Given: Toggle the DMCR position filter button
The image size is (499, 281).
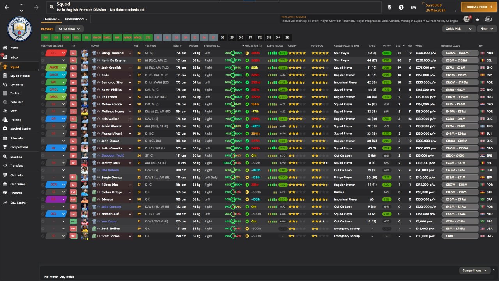Looking at the screenshot, I should [97, 37].
